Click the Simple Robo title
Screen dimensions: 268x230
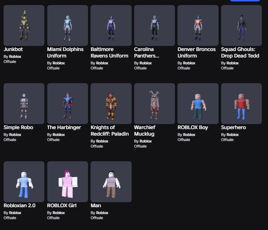click(18, 127)
